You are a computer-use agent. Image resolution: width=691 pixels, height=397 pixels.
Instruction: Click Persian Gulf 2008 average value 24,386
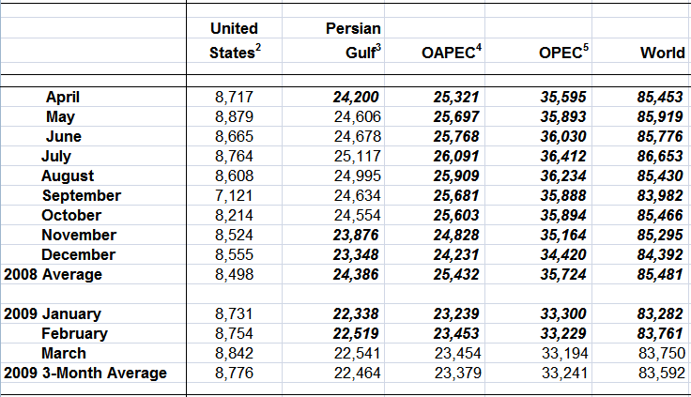(356, 274)
